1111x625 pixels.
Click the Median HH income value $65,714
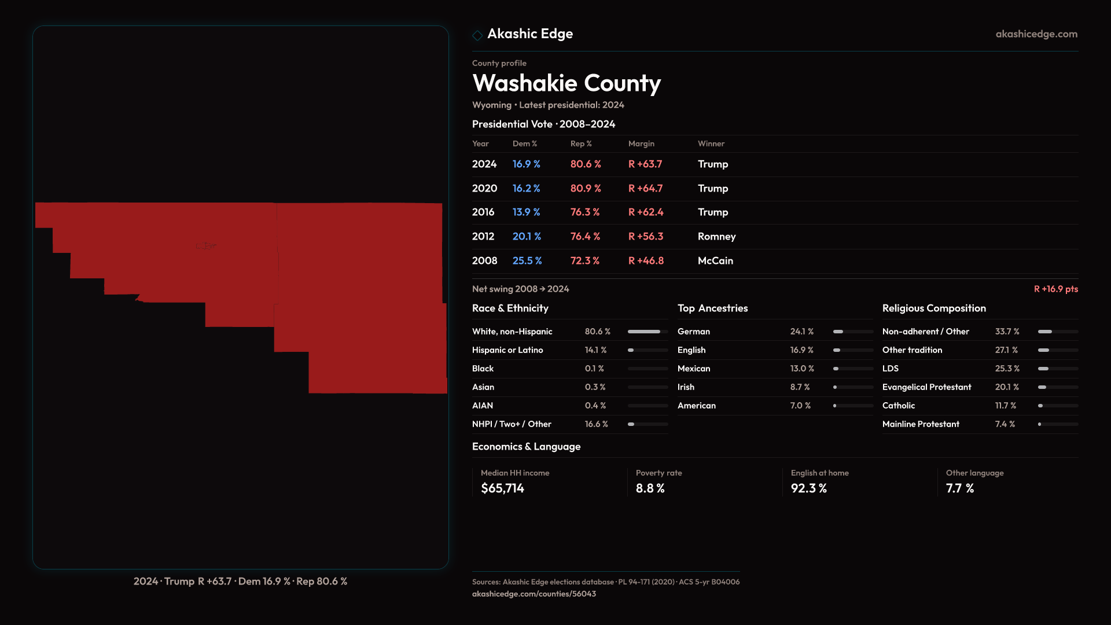click(502, 488)
